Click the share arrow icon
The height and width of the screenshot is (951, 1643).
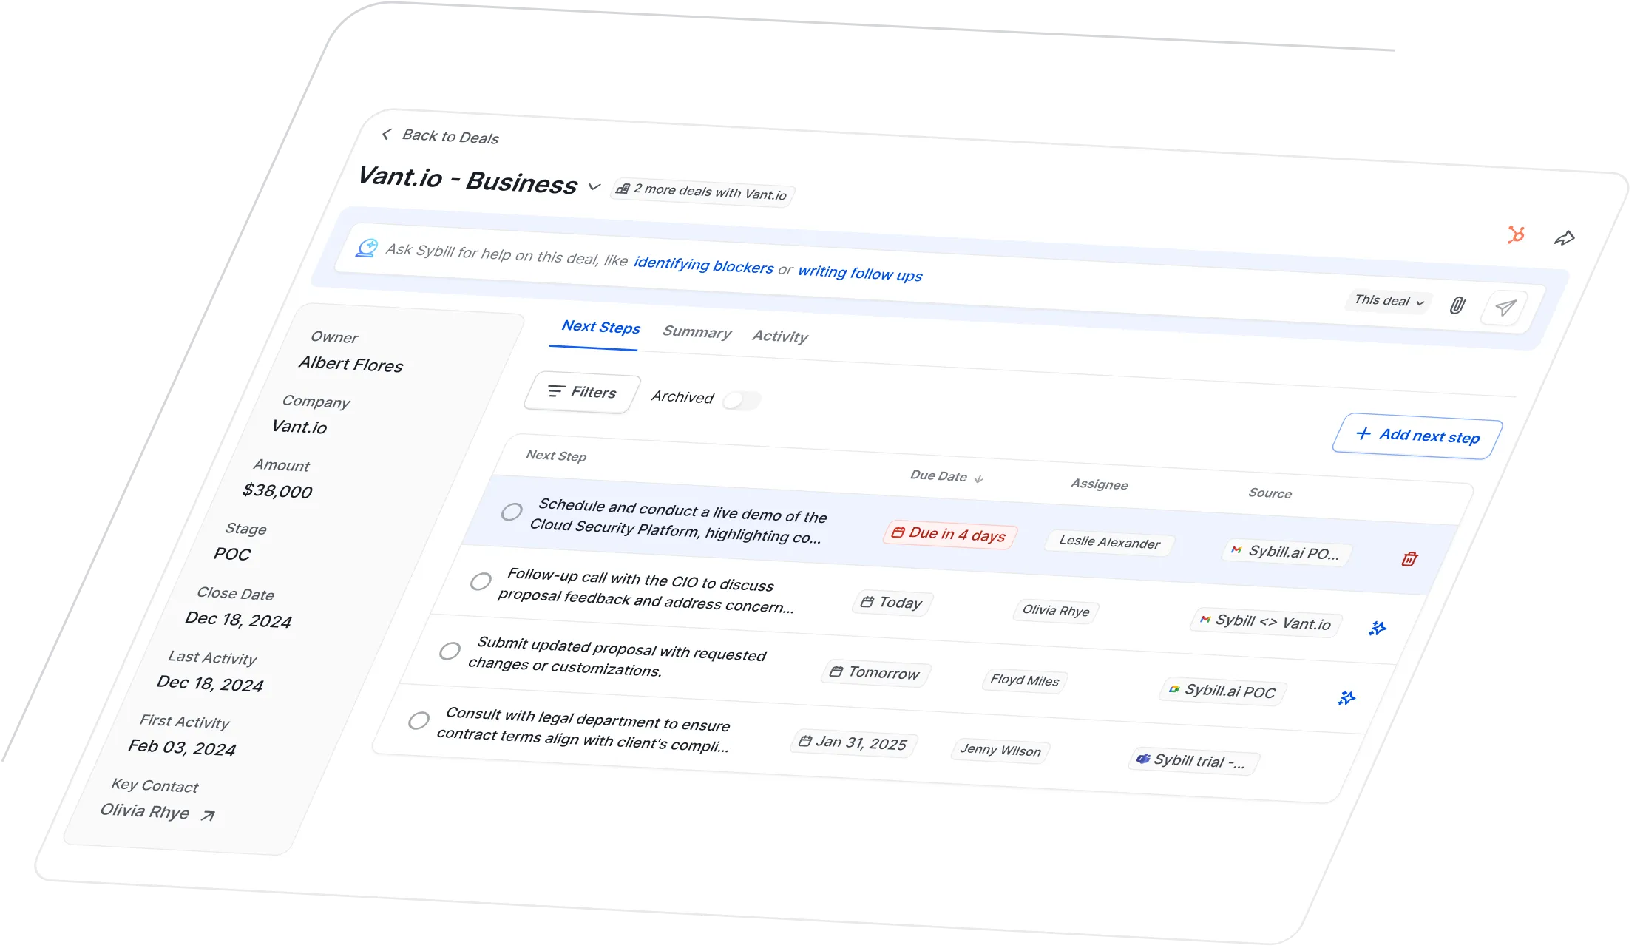[x=1564, y=238]
